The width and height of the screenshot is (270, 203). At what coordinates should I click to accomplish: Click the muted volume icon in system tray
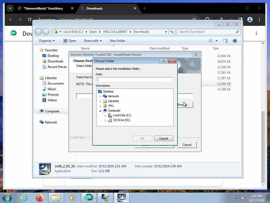243,198
